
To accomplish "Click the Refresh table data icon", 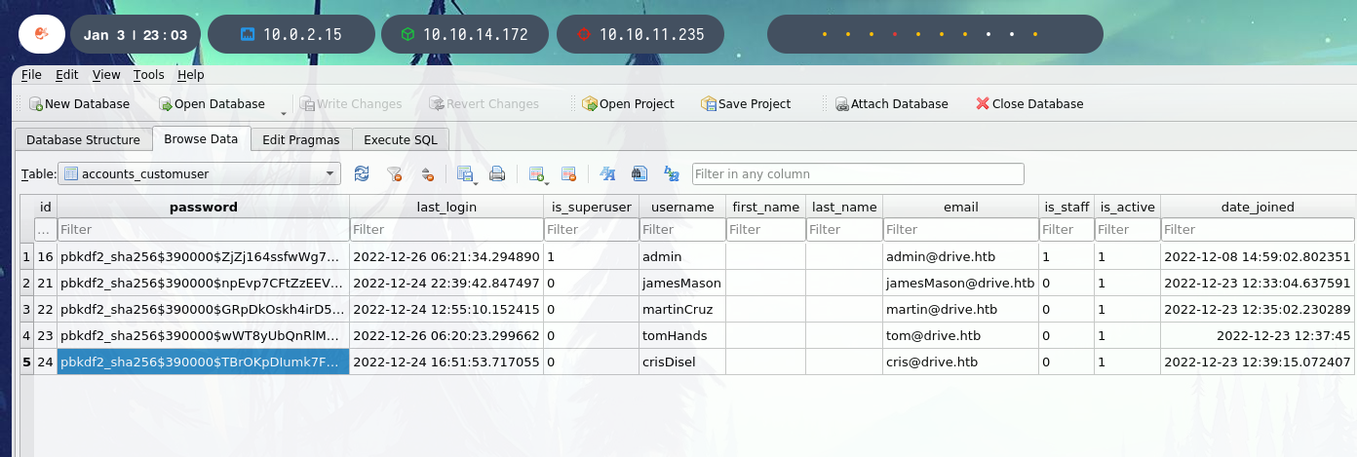I will (362, 174).
